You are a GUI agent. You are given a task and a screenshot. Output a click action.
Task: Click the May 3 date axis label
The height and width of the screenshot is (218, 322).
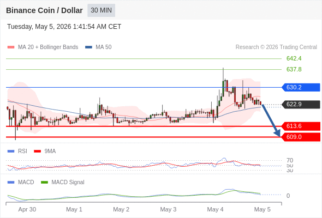[168, 210]
